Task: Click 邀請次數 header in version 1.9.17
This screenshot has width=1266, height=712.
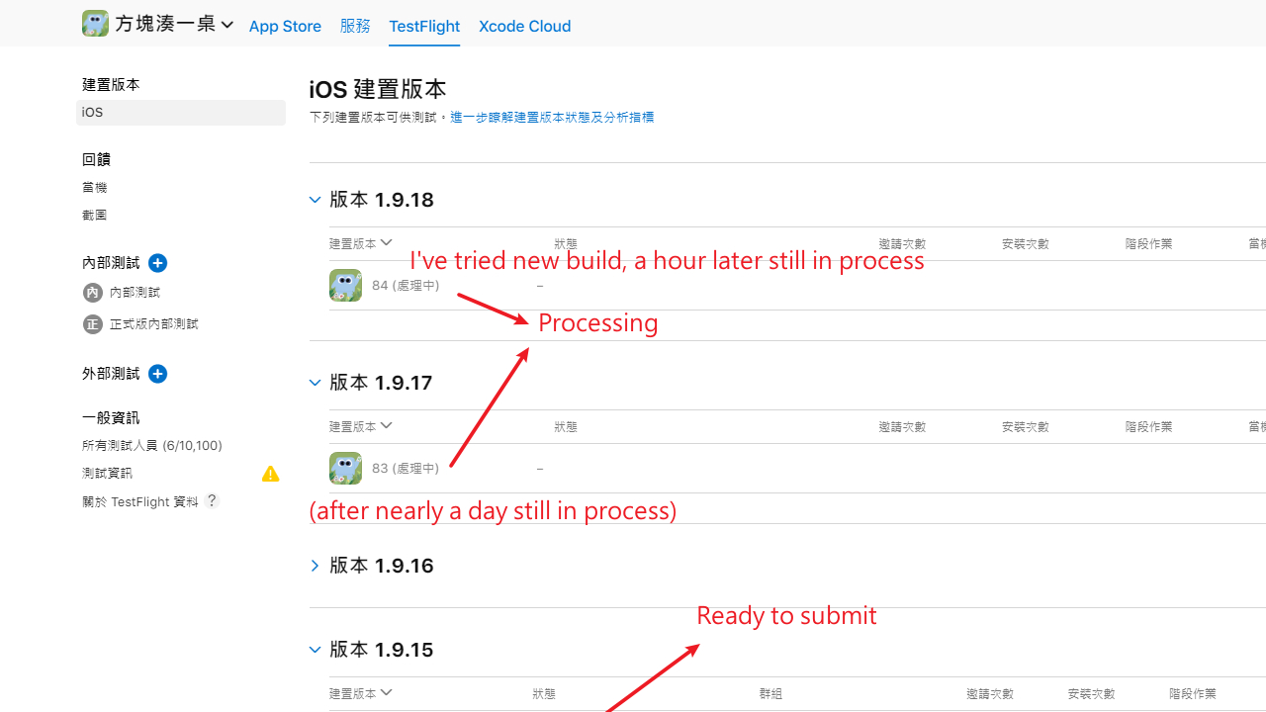Action: 902,427
